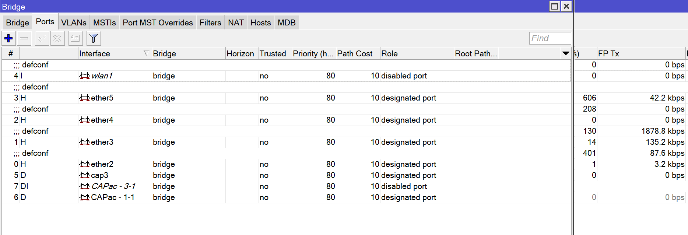Click the ether5 interface port icon

[85, 98]
